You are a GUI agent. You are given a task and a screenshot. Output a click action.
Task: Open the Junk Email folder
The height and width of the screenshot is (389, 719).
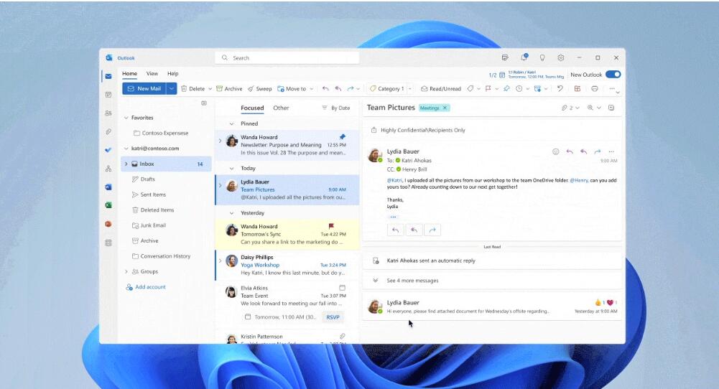(166, 225)
